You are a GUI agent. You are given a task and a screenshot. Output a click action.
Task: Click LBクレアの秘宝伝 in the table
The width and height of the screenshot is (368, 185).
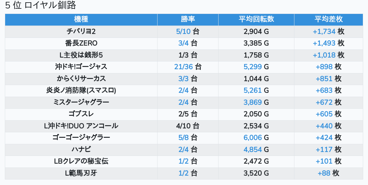point(81,161)
